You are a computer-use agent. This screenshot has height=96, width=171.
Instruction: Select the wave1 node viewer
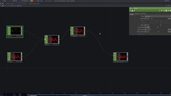point(16,31)
